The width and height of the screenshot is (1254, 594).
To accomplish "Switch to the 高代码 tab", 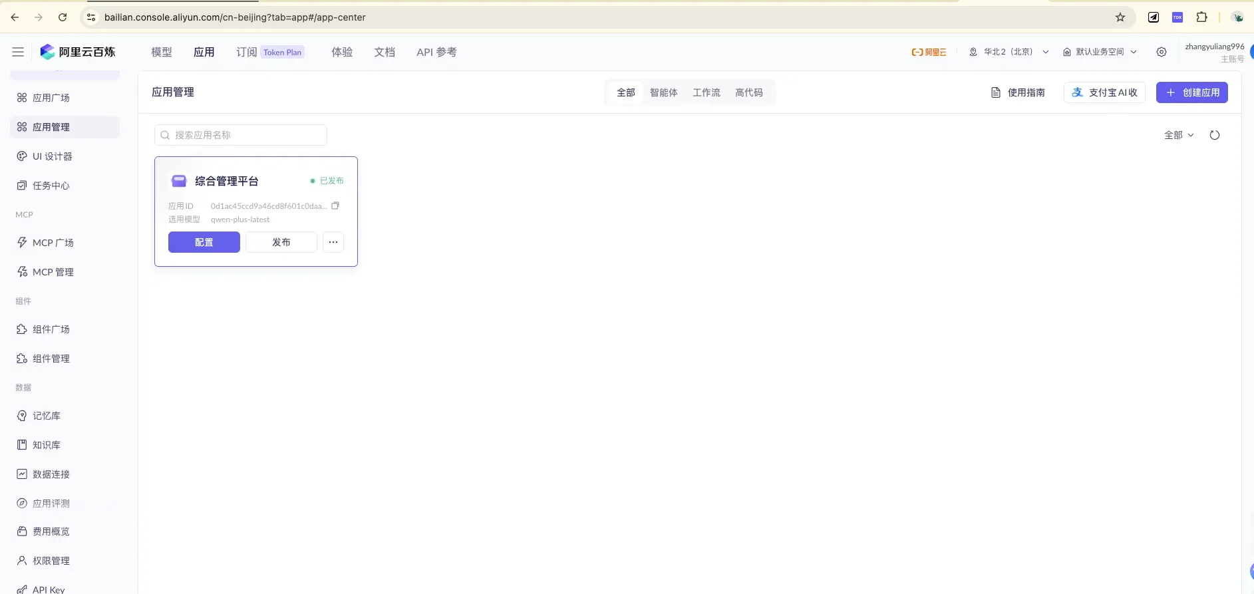I will [x=749, y=92].
